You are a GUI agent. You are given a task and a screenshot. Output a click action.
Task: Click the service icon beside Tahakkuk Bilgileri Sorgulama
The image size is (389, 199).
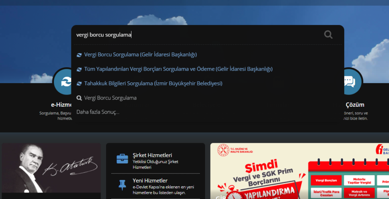pyautogui.click(x=79, y=84)
